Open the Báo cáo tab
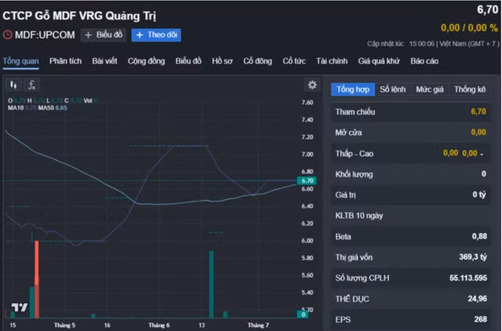502x331 pixels. tap(424, 61)
